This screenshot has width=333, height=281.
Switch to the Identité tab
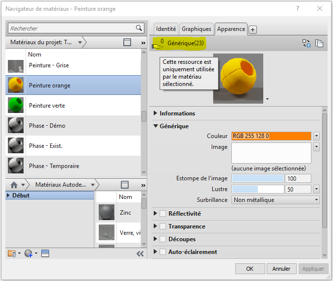point(166,29)
